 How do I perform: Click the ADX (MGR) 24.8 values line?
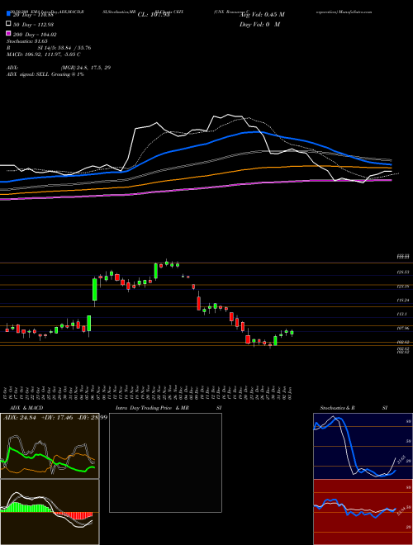[x=59, y=68]
